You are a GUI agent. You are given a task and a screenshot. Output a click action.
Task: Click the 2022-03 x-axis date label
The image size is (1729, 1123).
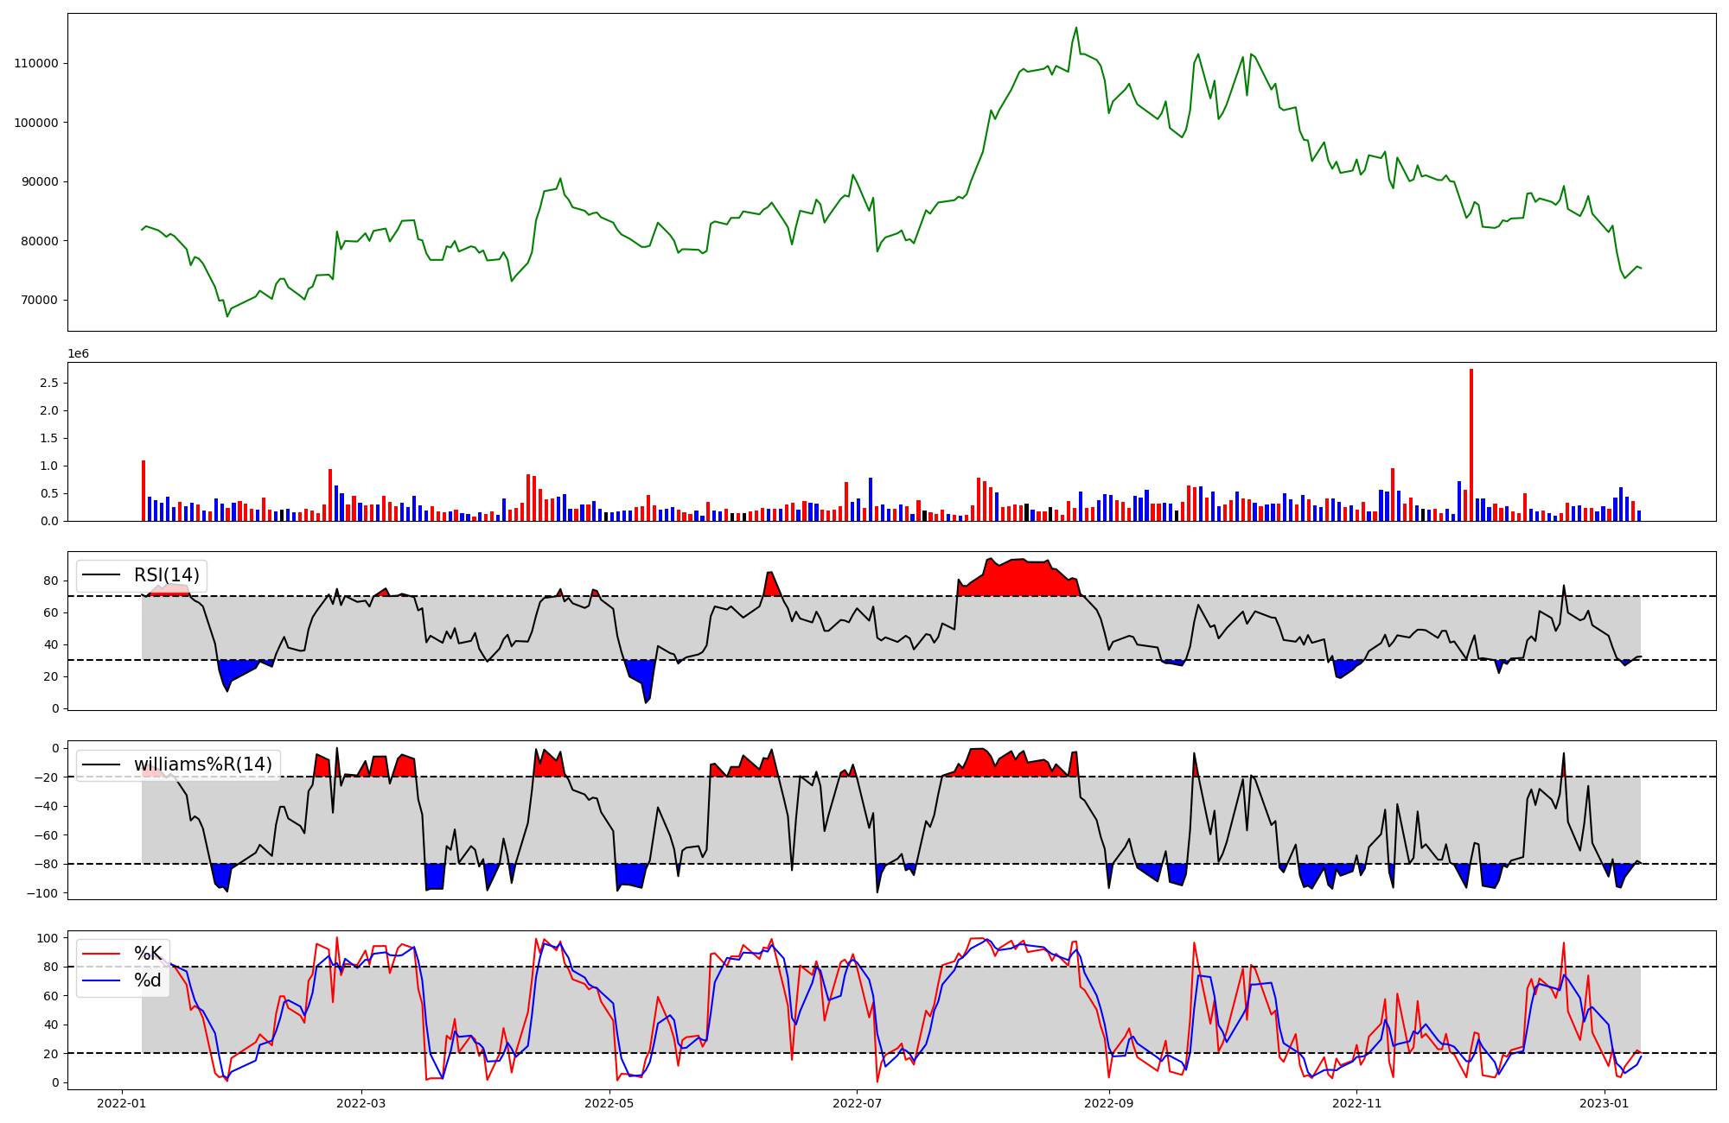pos(360,1103)
